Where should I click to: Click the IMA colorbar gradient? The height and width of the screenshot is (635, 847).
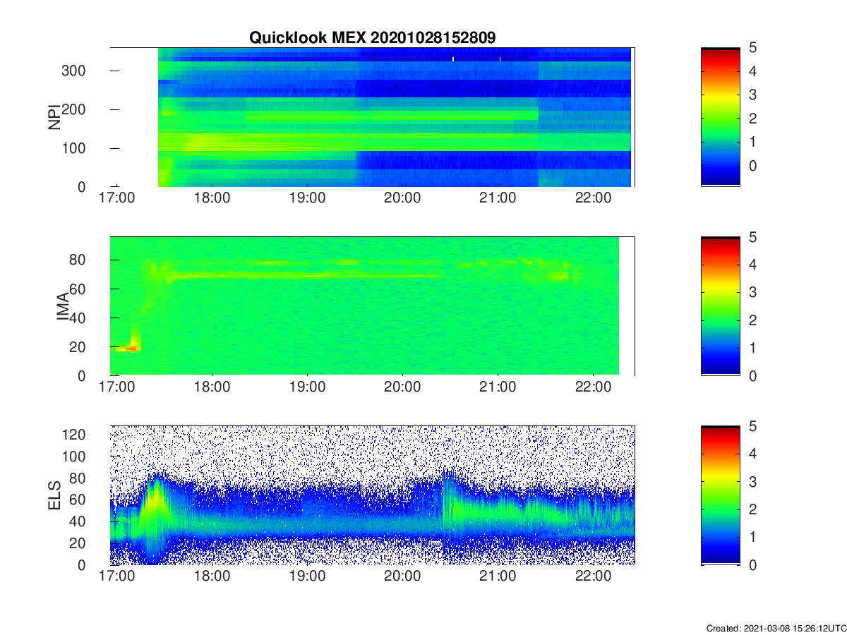[720, 306]
